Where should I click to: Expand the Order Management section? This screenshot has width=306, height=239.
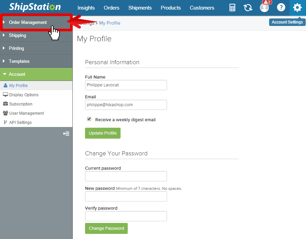click(x=36, y=23)
